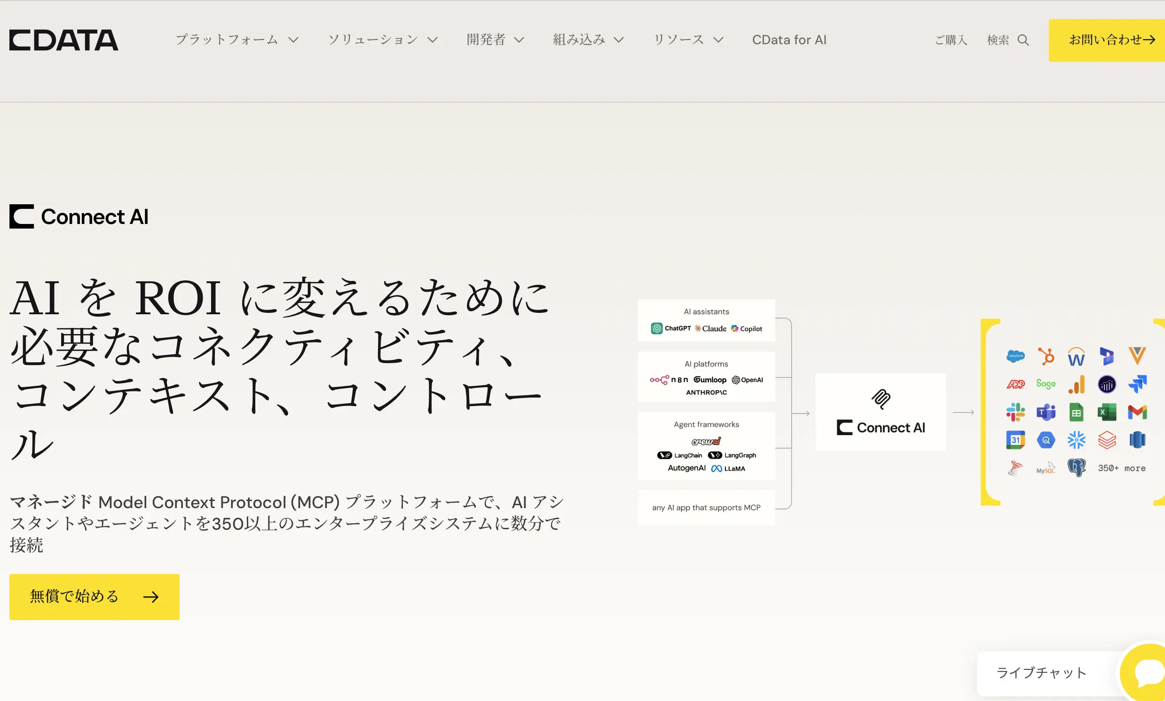Screen dimensions: 1165x701
Task: Click the Microsoft Teams logo
Action: point(1046,412)
